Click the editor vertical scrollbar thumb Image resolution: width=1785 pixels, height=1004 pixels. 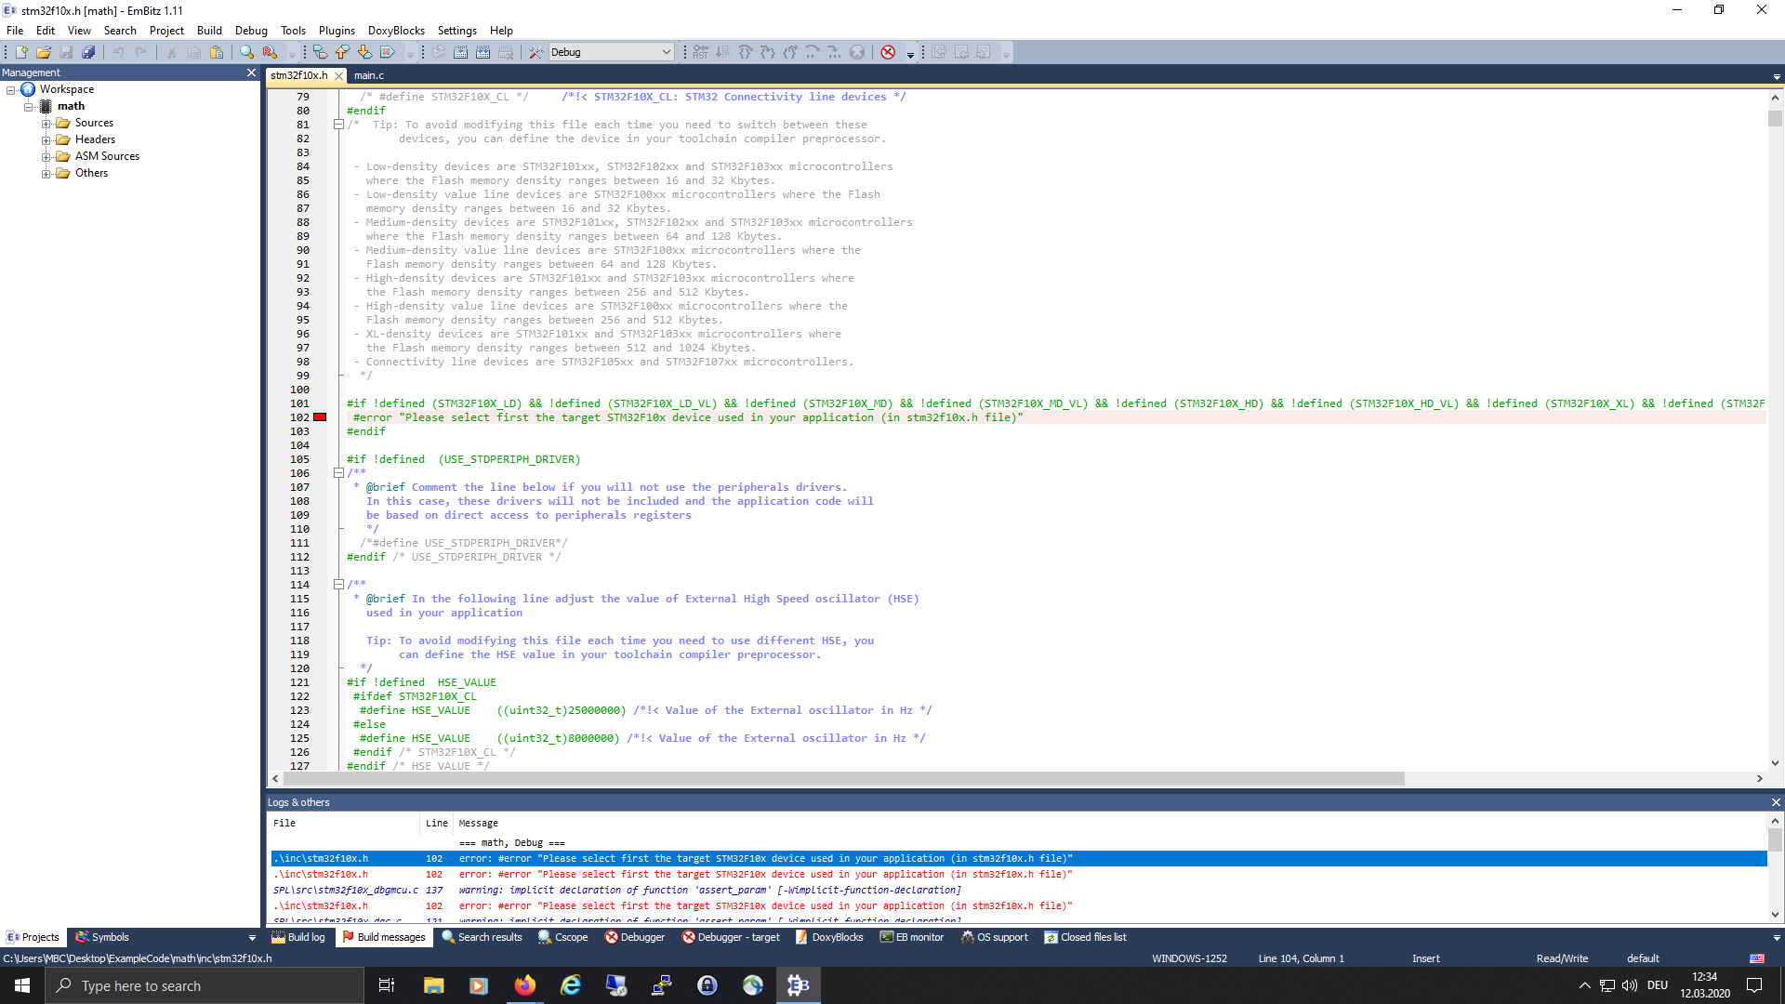(1775, 118)
